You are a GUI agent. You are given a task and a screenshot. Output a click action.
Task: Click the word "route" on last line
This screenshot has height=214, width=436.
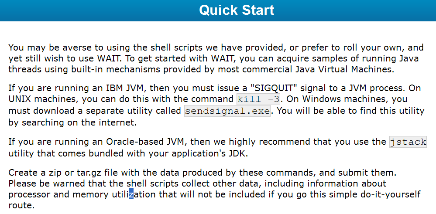click(21, 206)
